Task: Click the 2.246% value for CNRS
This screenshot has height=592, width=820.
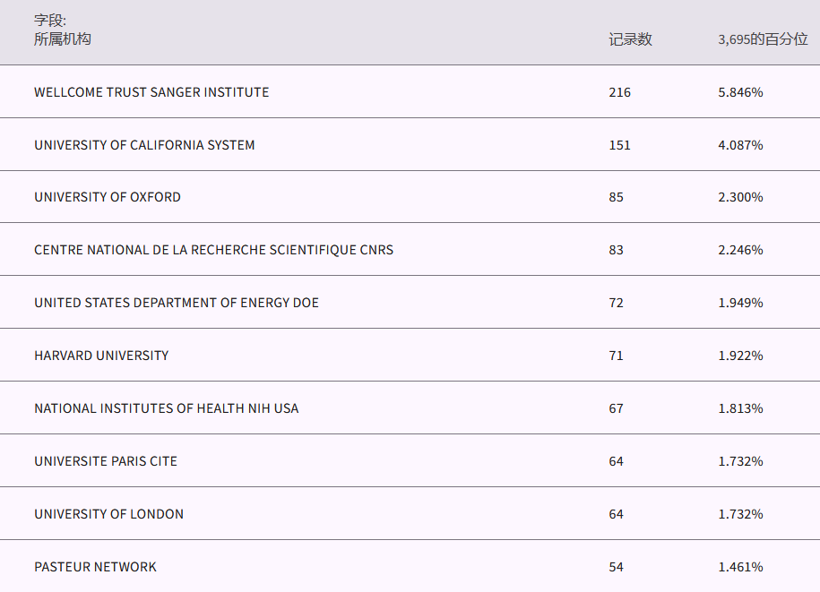Action: pos(740,250)
